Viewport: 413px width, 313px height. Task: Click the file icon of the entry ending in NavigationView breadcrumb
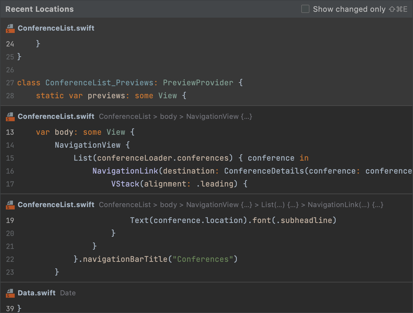(x=10, y=116)
